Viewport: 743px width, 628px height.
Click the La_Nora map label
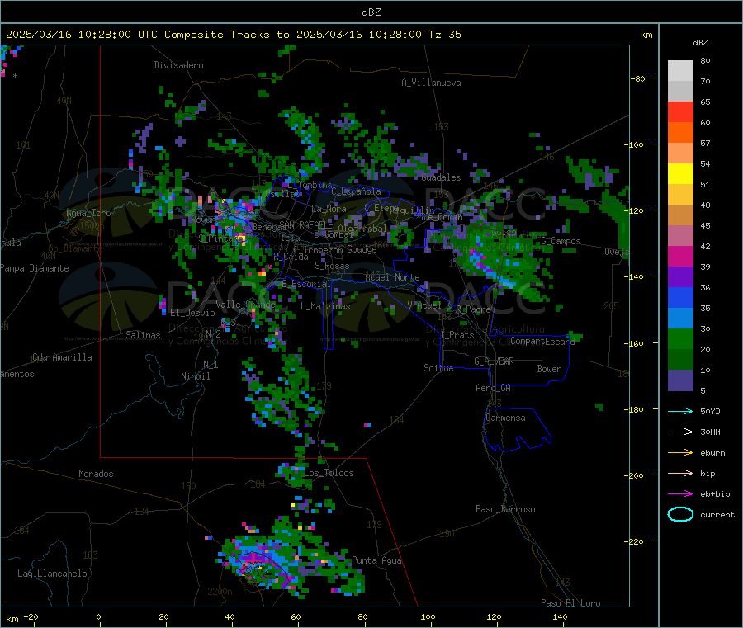(x=329, y=209)
